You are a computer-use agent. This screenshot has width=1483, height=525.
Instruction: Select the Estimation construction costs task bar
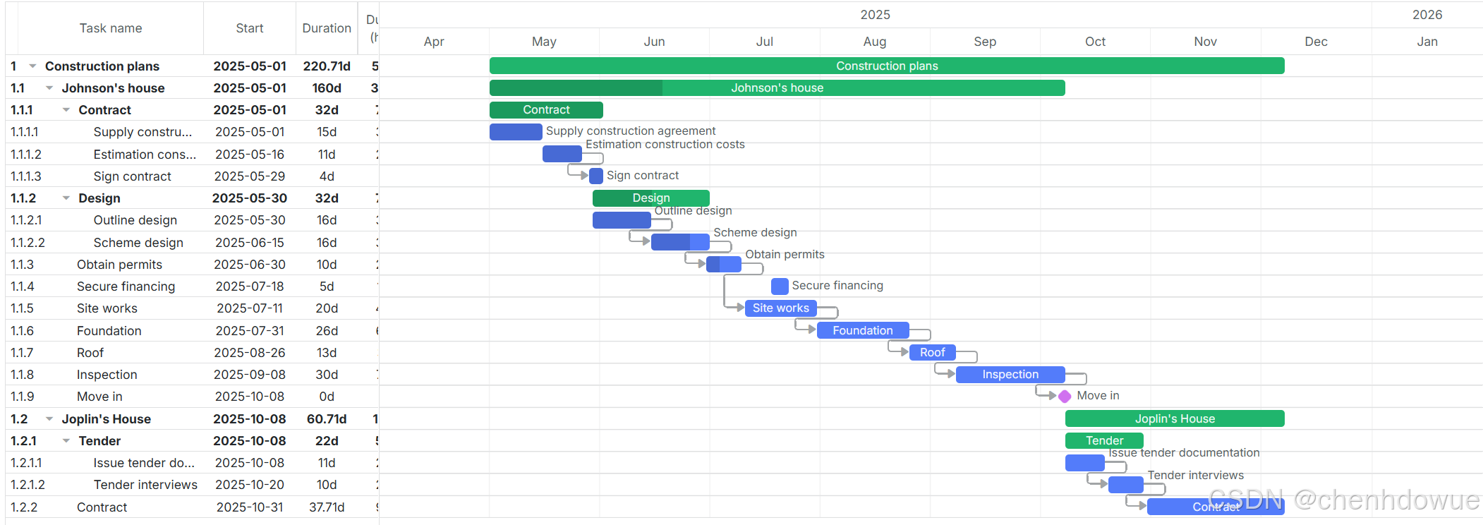[562, 154]
